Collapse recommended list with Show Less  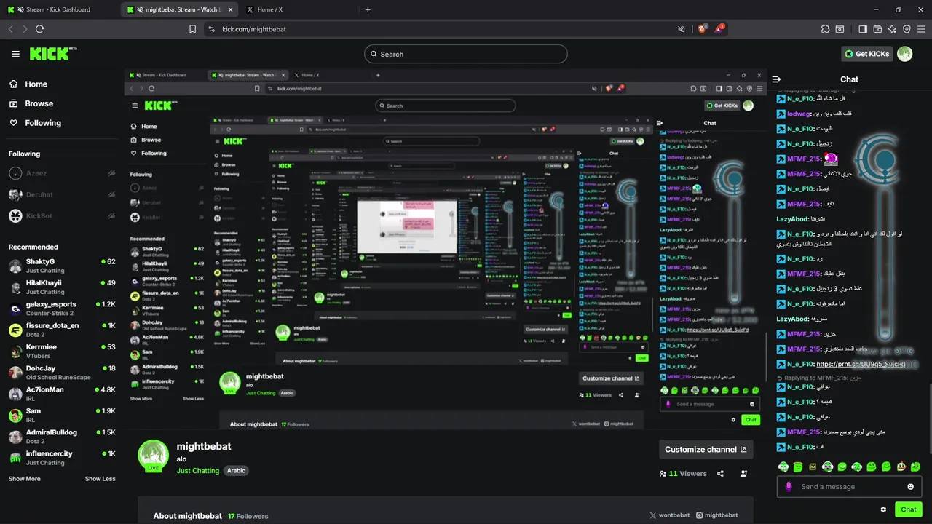pos(100,479)
